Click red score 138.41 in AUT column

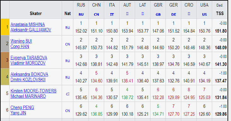pos(127,81)
